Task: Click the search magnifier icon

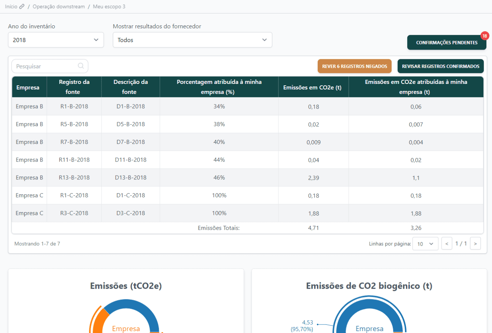Action: 81,66
